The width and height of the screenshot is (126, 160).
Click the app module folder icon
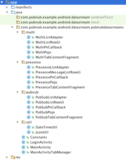(8, 2)
